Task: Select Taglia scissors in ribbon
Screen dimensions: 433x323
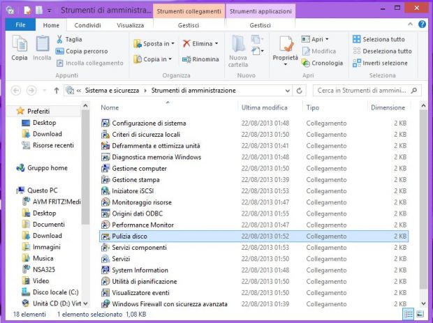Action: [x=69, y=39]
